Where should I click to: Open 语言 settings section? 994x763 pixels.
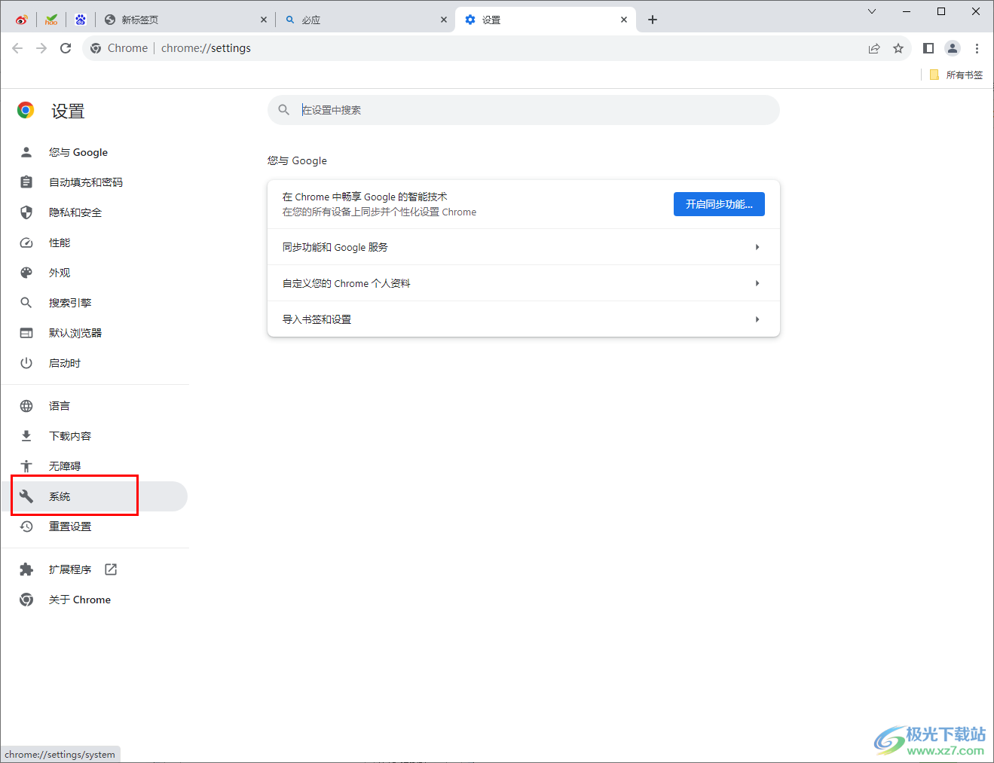point(94,406)
